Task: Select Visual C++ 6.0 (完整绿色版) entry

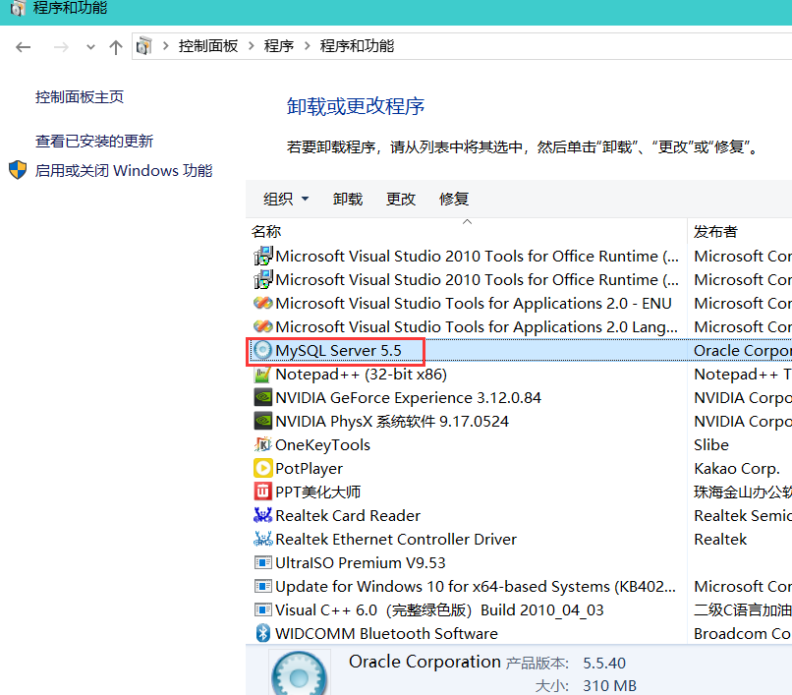Action: (x=439, y=609)
